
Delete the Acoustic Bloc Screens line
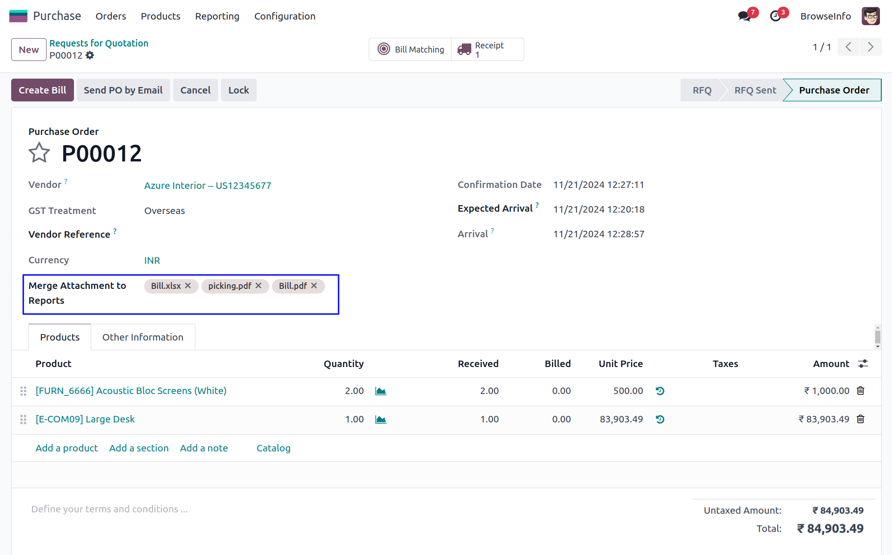pos(860,391)
